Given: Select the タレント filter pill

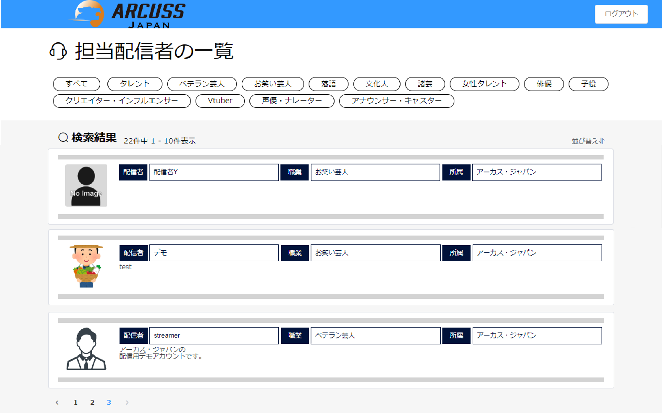Looking at the screenshot, I should 135,84.
